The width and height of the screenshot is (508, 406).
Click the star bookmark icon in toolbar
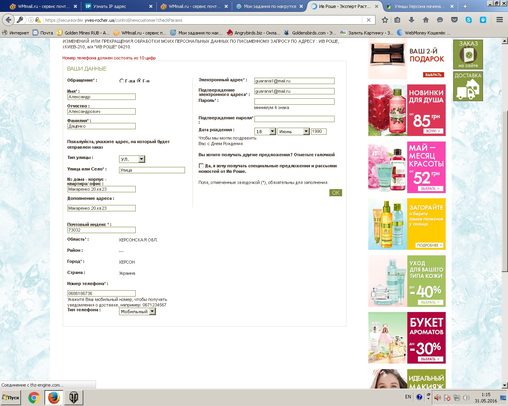(385, 20)
